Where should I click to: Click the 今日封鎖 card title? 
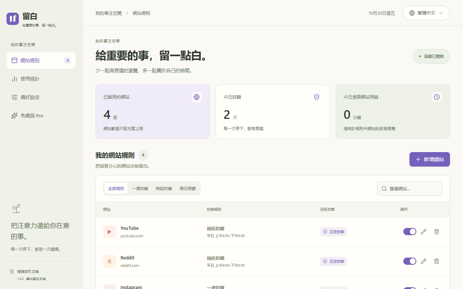coord(232,97)
